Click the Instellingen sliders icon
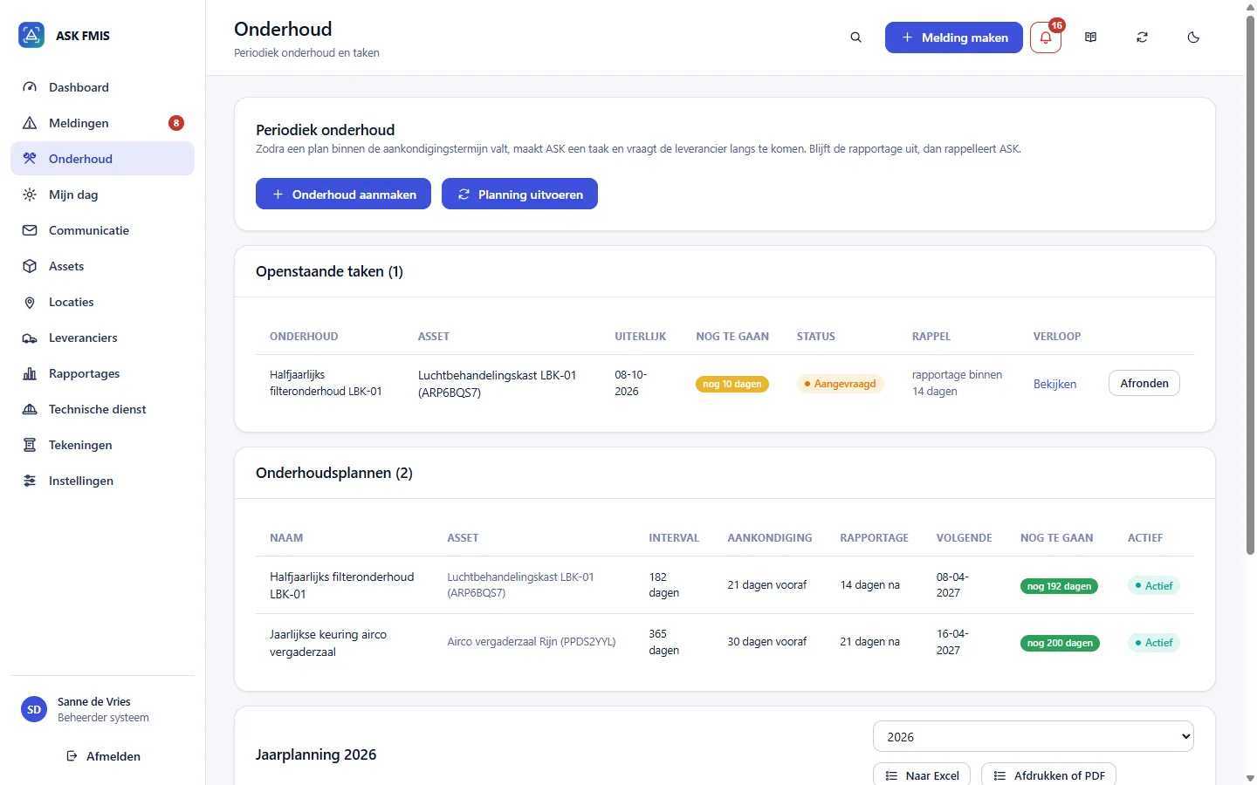This screenshot has width=1257, height=785. (30, 481)
